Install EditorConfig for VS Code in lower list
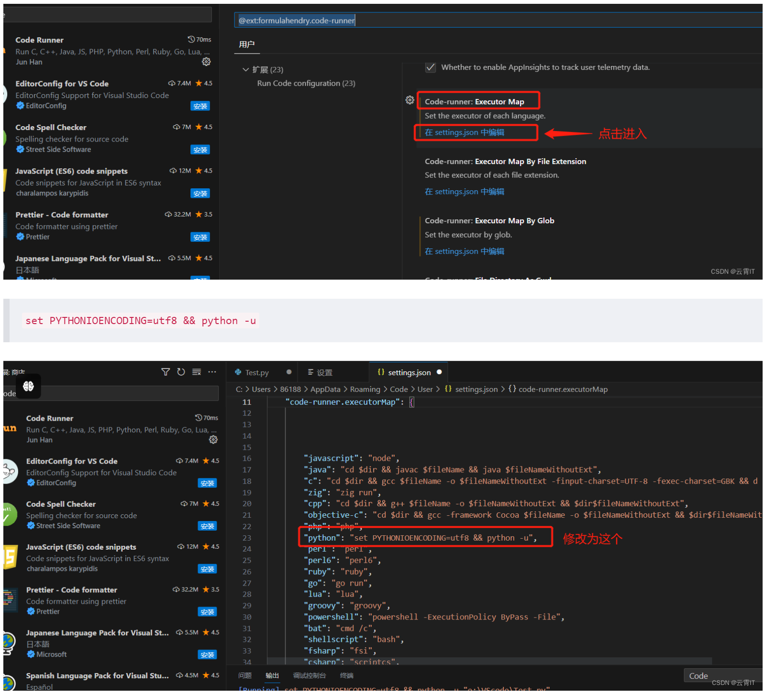The image size is (765, 695). [207, 483]
